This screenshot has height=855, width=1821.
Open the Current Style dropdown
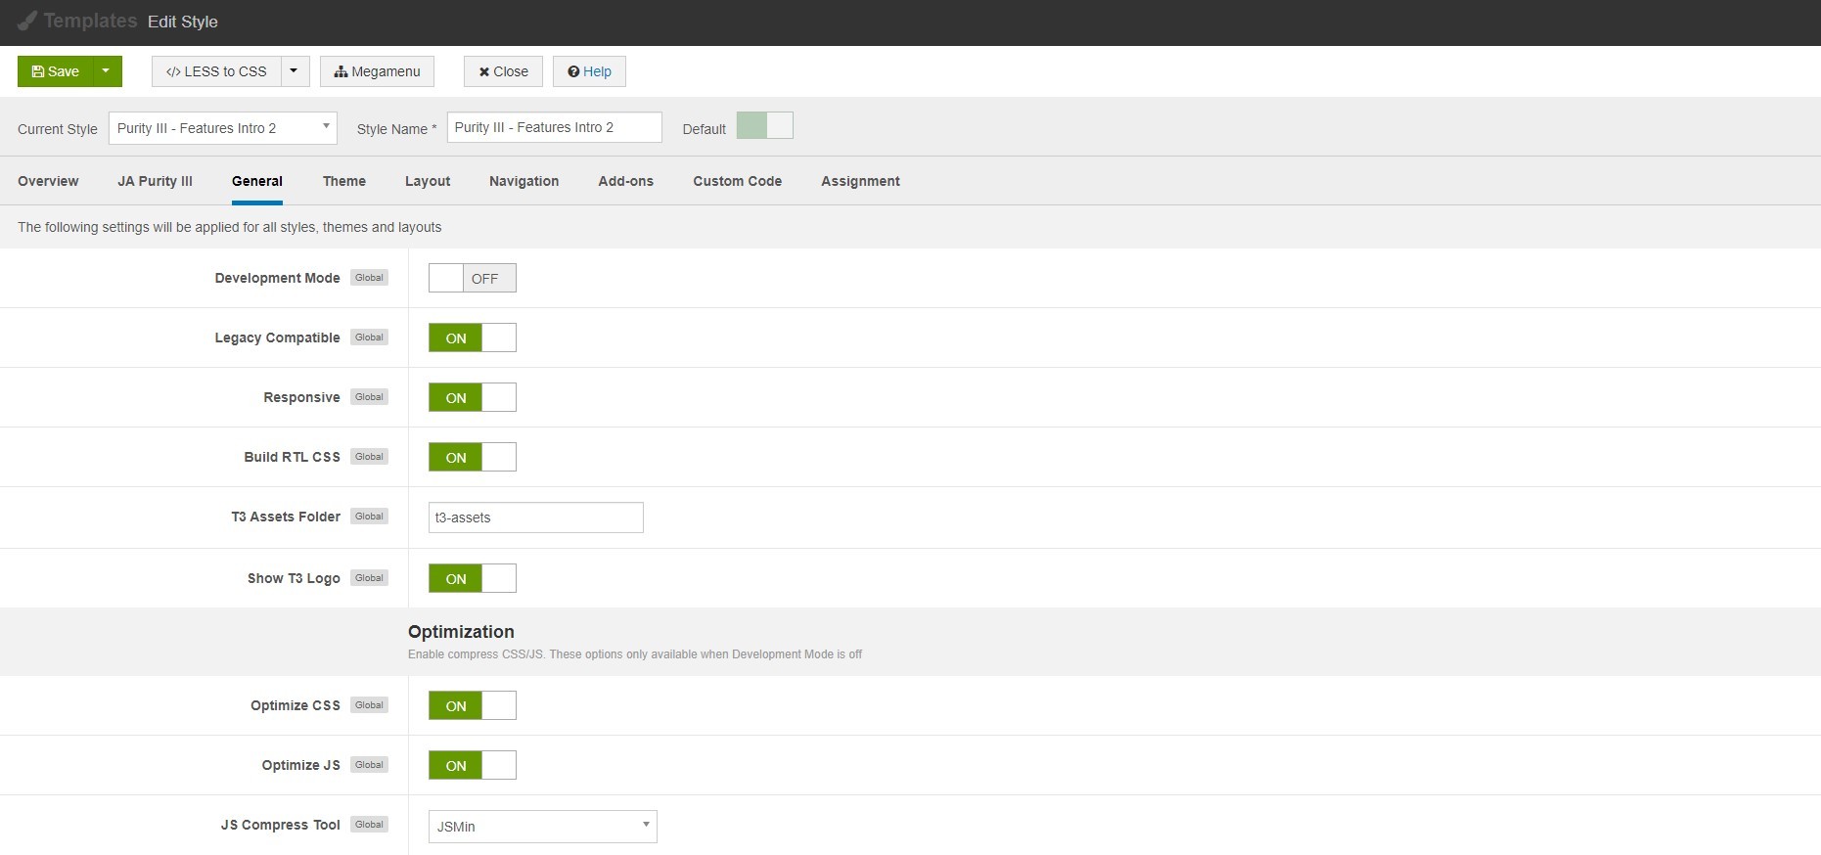tap(222, 128)
